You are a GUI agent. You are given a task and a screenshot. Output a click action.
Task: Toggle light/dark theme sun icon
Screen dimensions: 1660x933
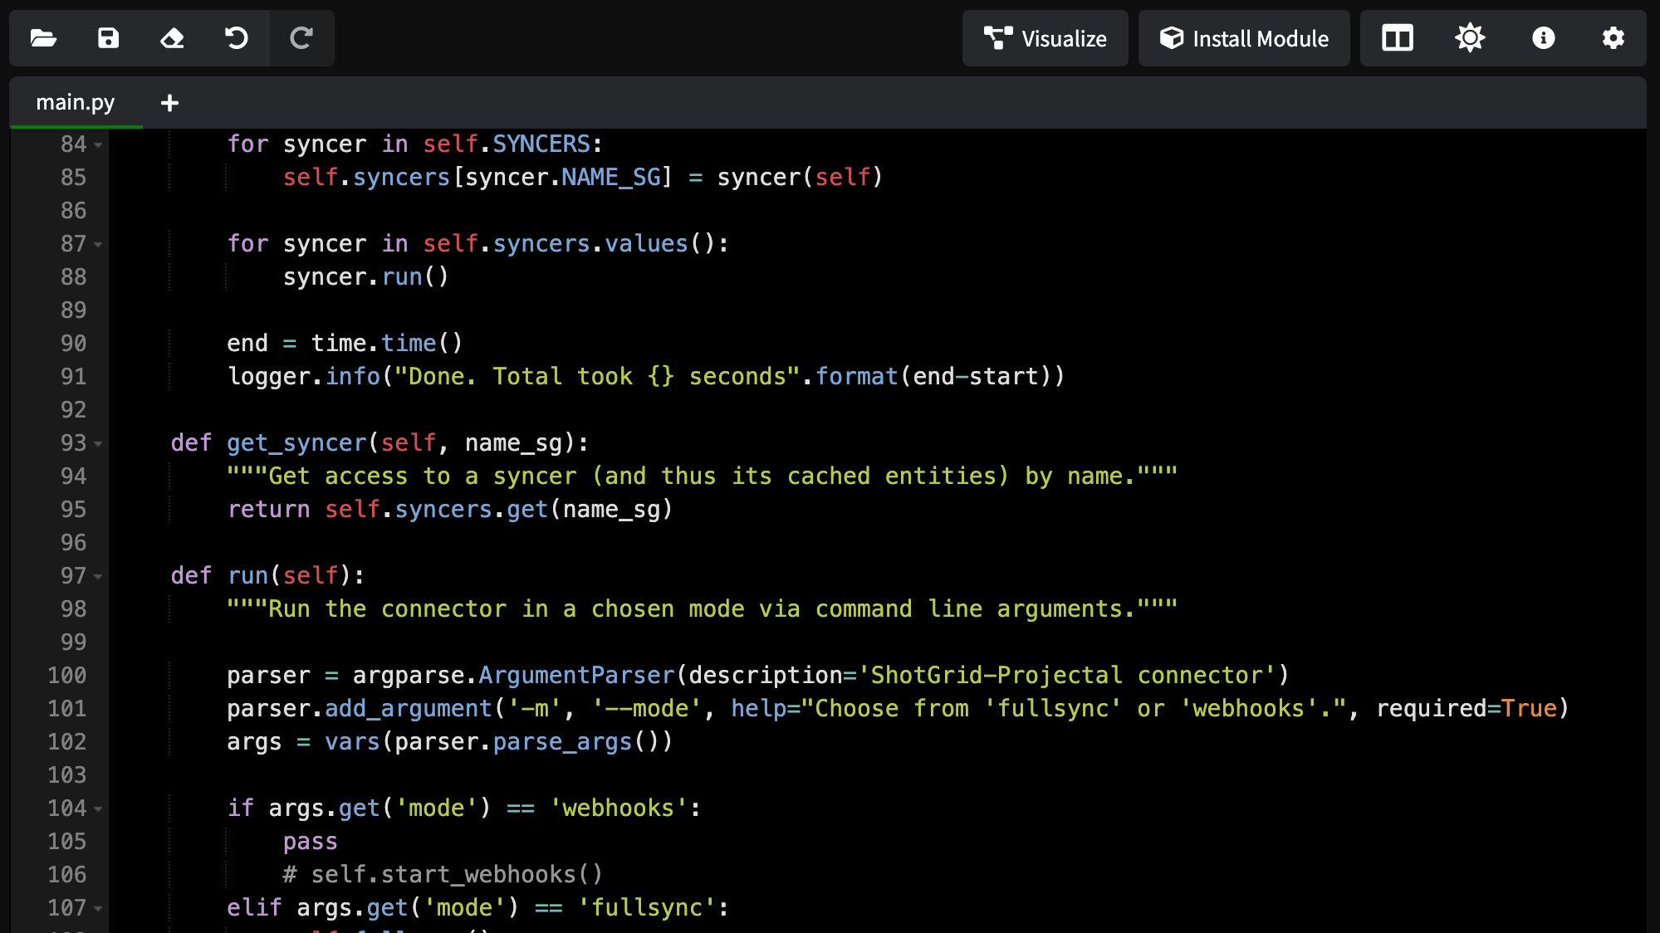[x=1470, y=38]
